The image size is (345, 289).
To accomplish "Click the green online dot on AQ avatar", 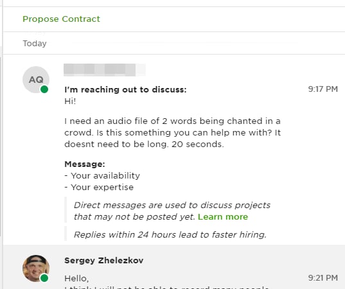I will pos(44,89).
